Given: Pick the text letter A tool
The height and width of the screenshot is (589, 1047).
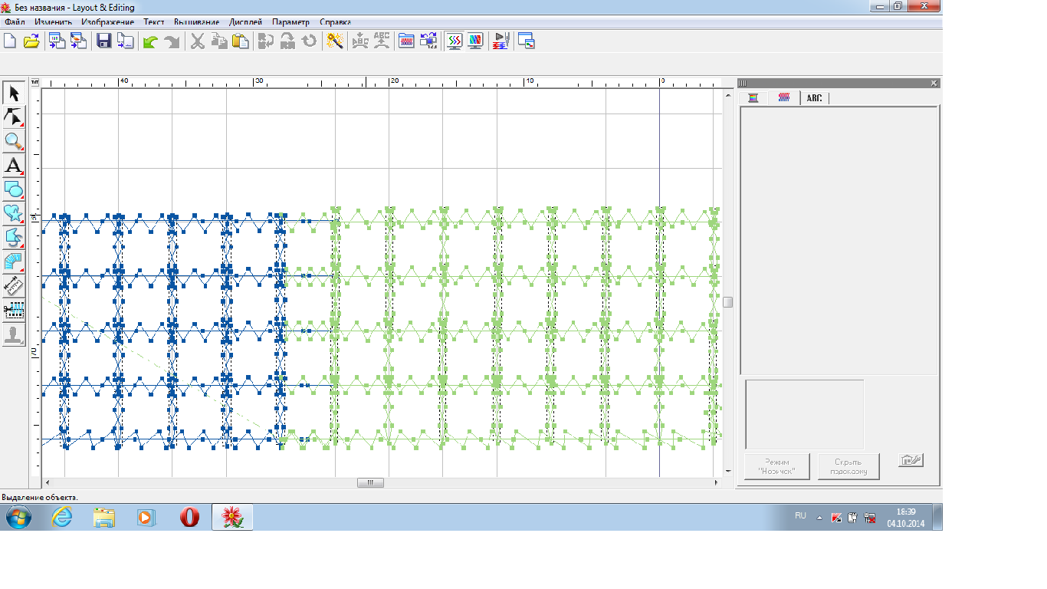Looking at the screenshot, I should pyautogui.click(x=14, y=166).
